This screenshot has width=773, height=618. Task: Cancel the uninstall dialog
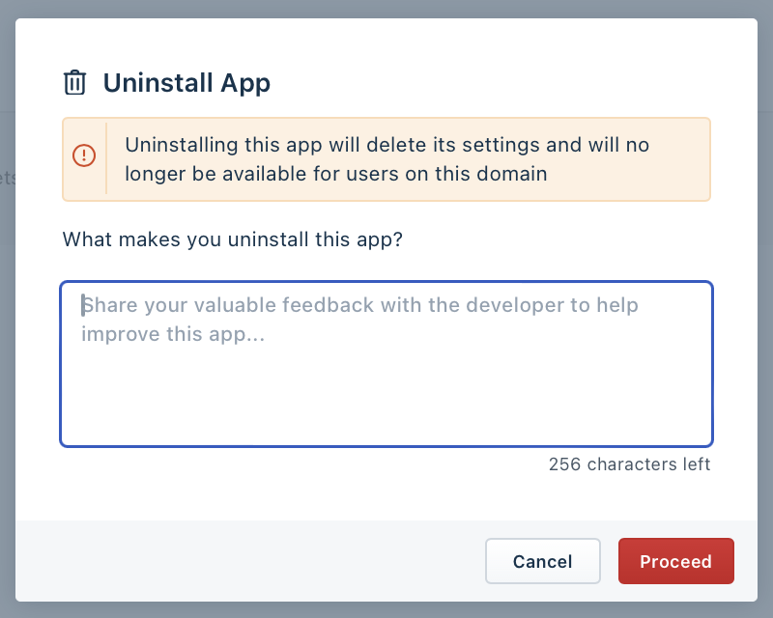point(543,561)
